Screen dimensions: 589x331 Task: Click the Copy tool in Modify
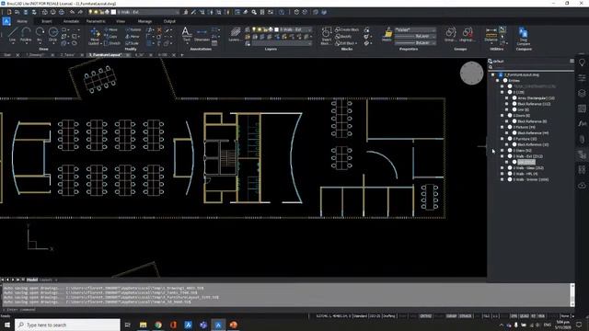click(x=110, y=37)
